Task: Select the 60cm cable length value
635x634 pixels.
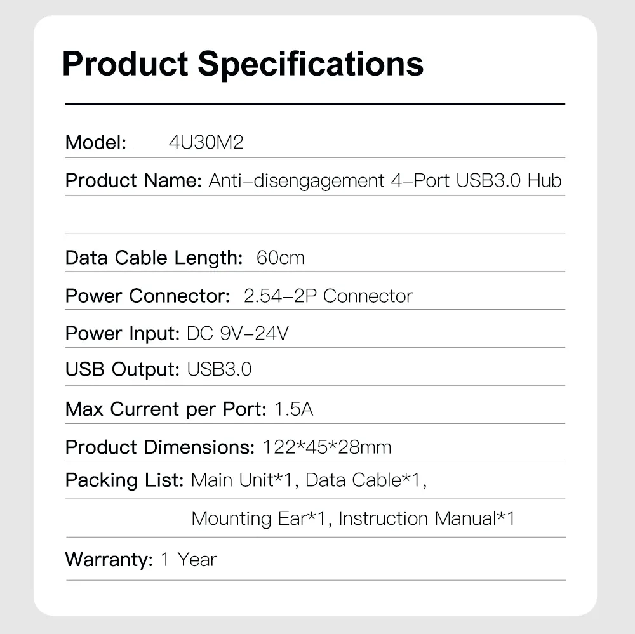Action: coord(280,258)
